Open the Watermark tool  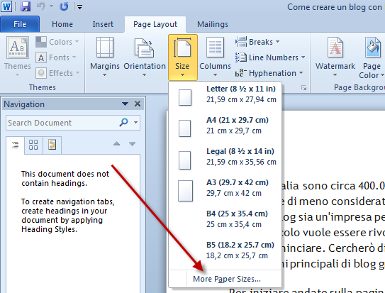pyautogui.click(x=335, y=57)
